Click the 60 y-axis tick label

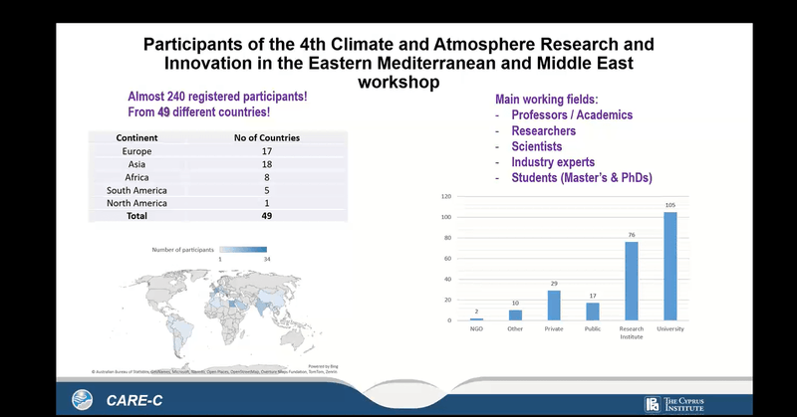(x=447, y=259)
